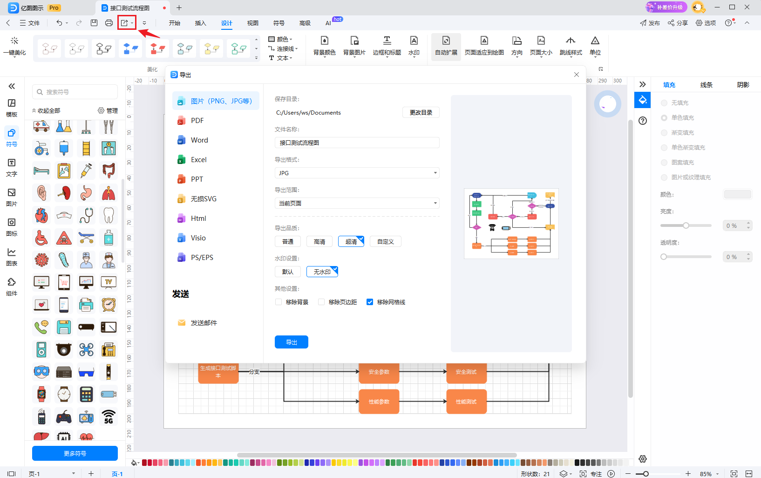Uncheck the 移除网格线 checkbox
761x478 pixels.
[370, 302]
